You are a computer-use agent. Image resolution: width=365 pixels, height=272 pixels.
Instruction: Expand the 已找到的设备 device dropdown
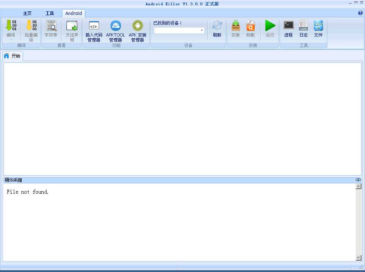[202, 30]
